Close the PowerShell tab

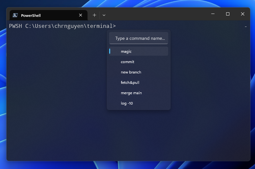(80, 15)
